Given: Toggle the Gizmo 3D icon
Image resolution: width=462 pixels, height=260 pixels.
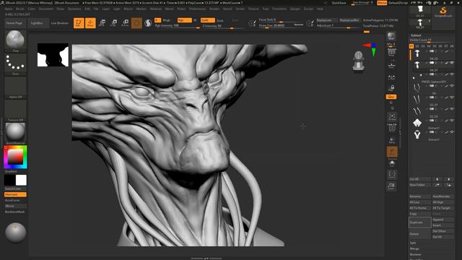Looking at the screenshot, I should point(136,23).
